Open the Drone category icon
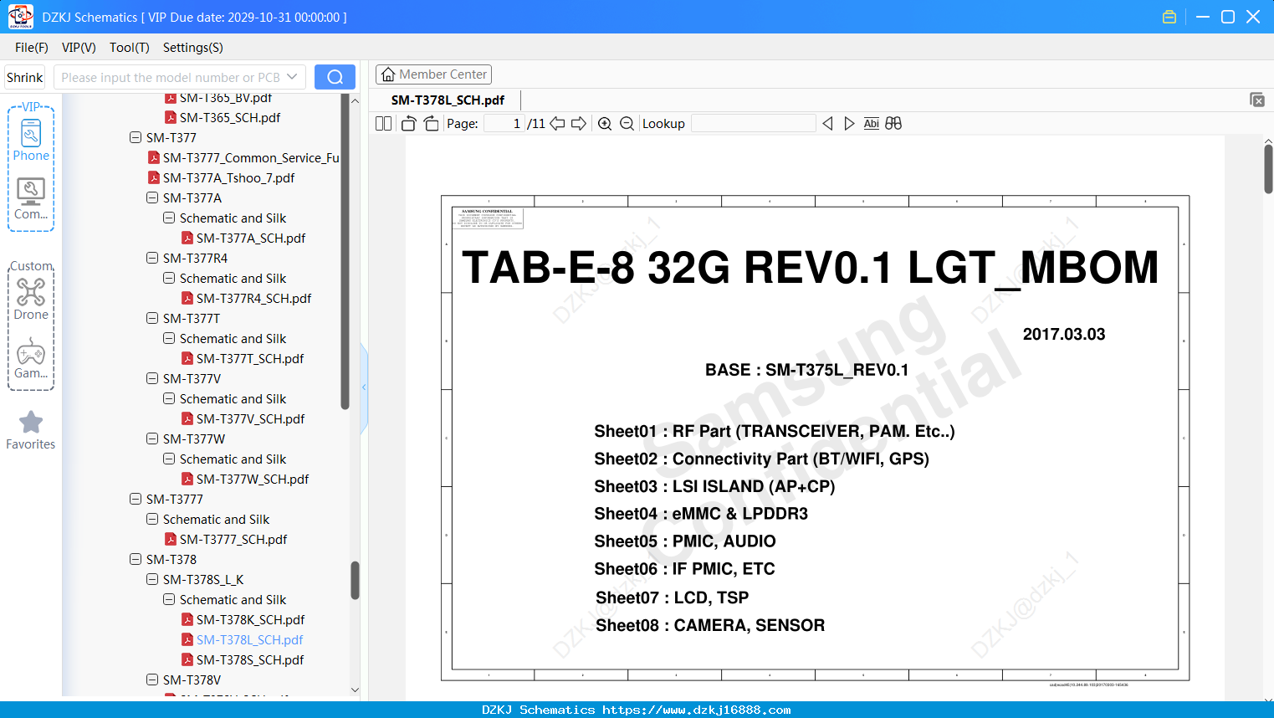The width and height of the screenshot is (1274, 718). [x=31, y=292]
